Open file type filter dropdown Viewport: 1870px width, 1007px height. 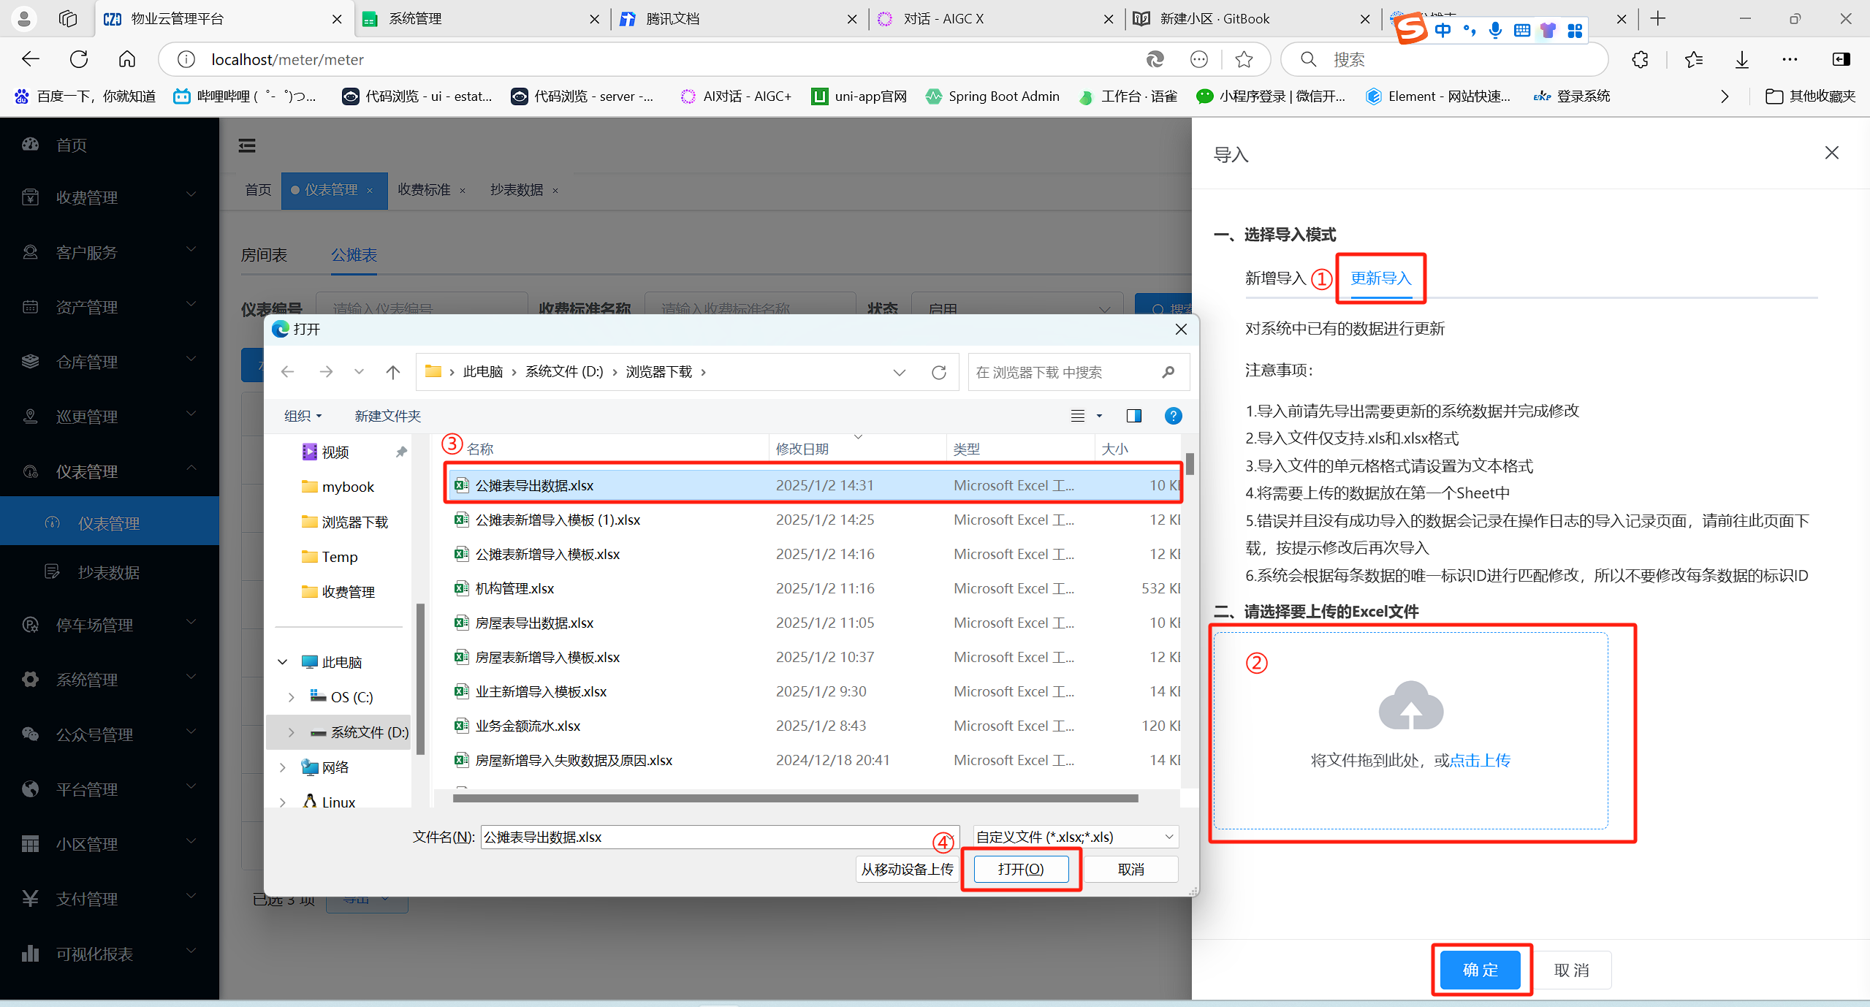1075,837
